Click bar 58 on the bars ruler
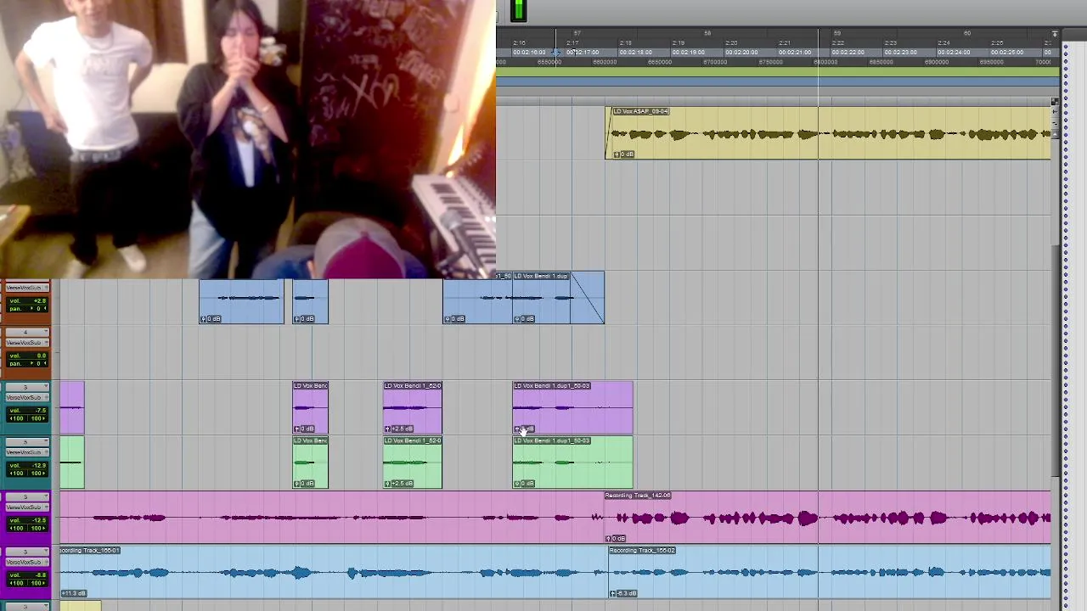1087x611 pixels. tap(707, 34)
